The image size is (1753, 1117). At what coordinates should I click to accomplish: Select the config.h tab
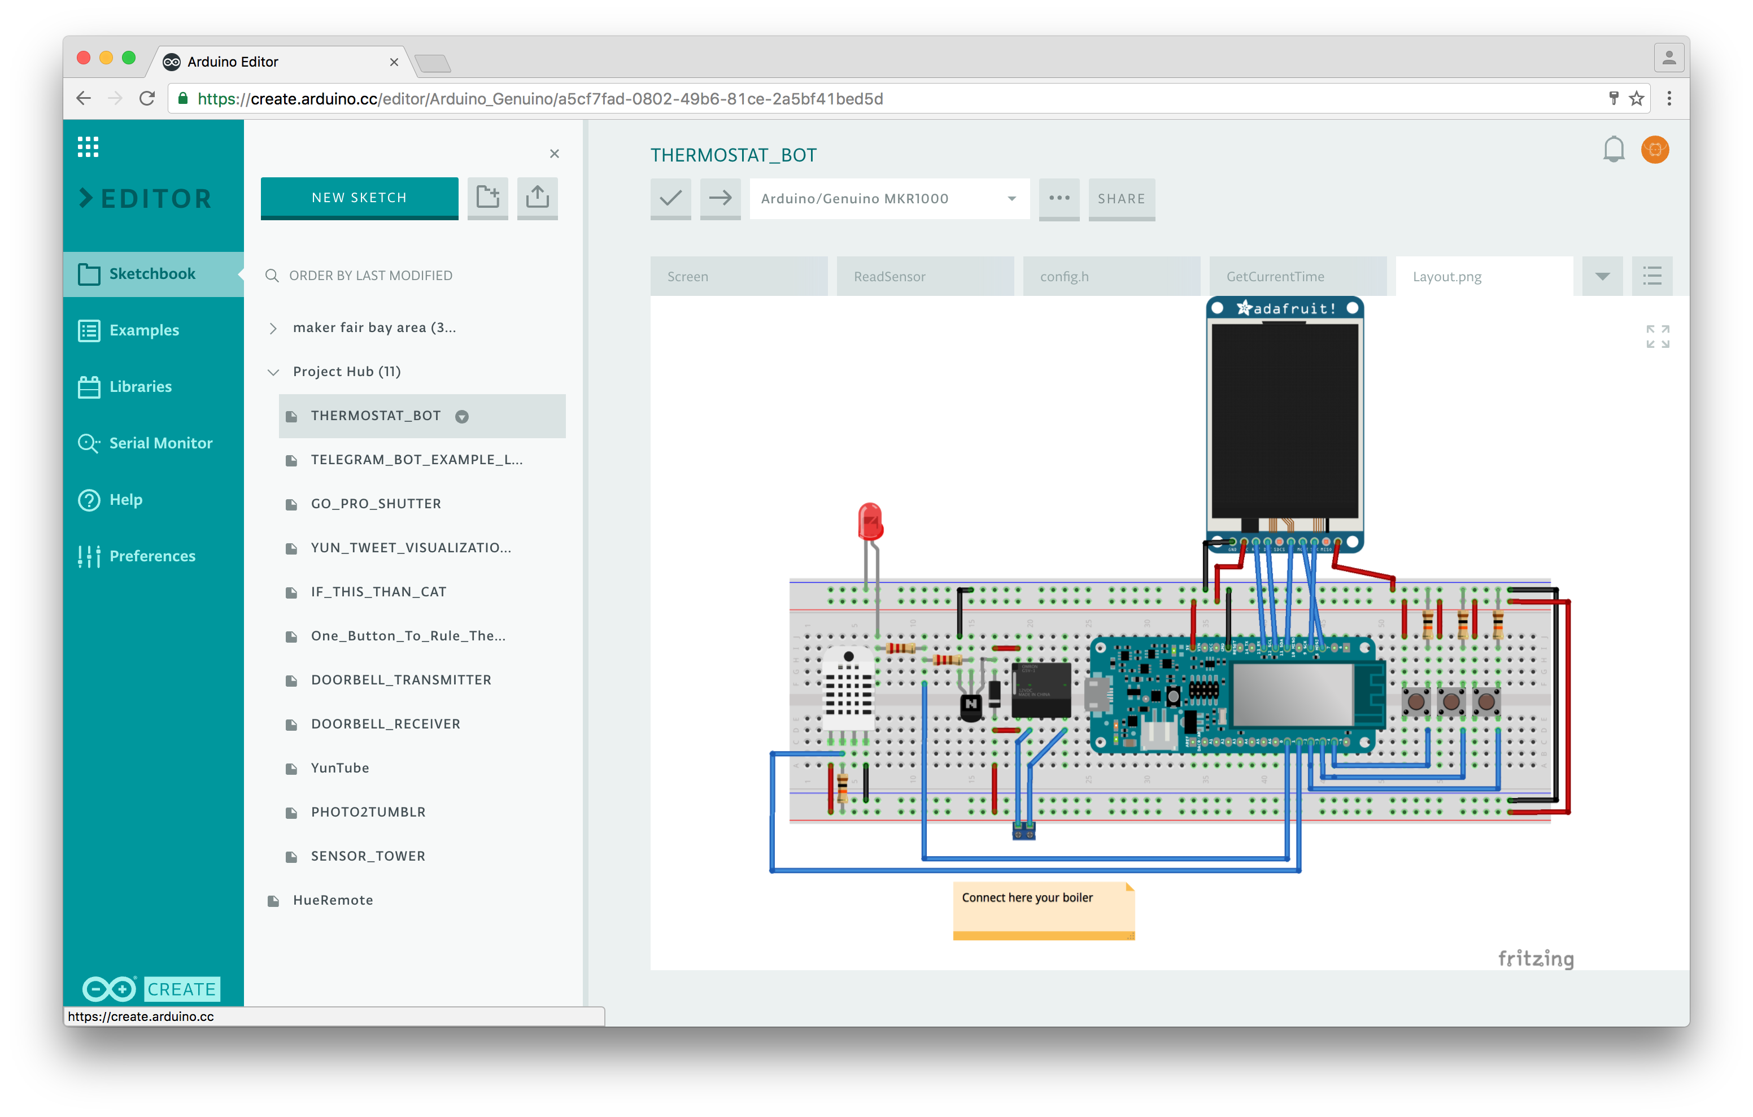(1109, 275)
